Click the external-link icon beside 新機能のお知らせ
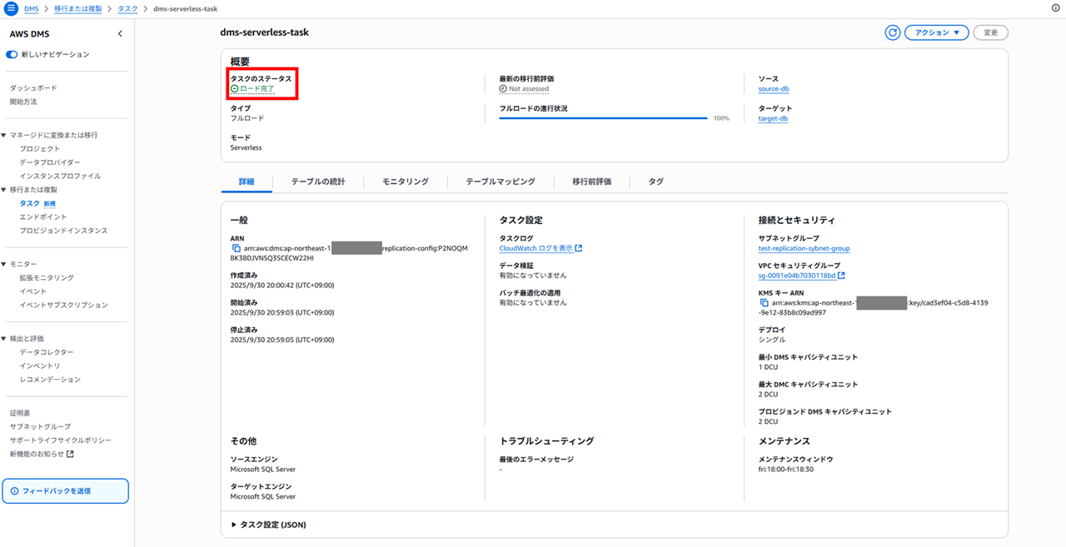Viewport: 1066px width, 547px height. tap(70, 454)
